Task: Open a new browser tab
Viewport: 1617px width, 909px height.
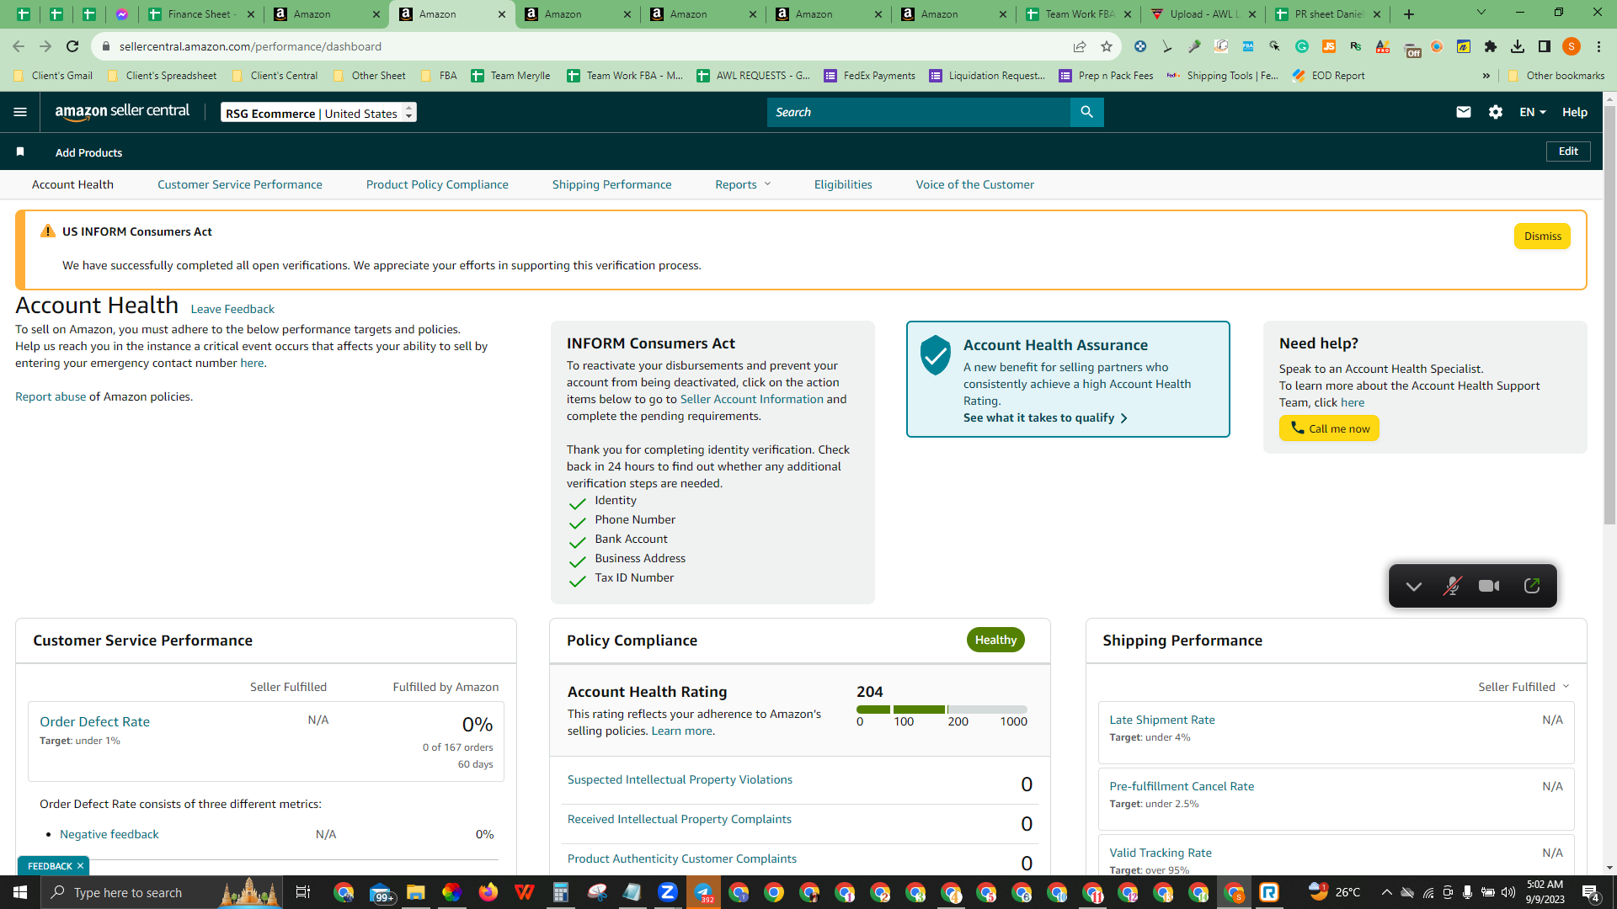Action: coord(1409,14)
